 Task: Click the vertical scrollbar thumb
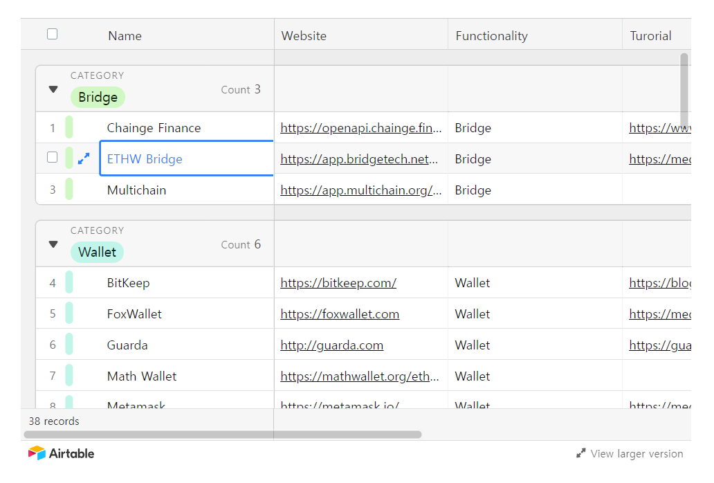pos(684,93)
